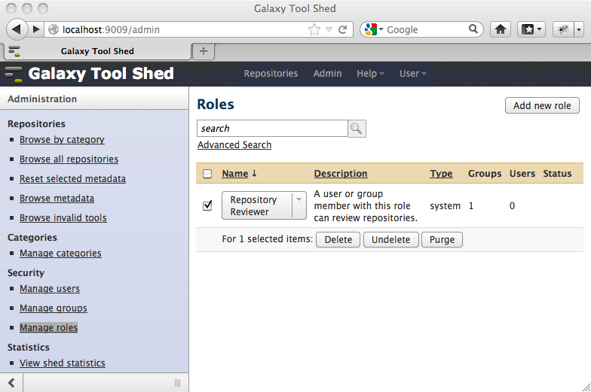
Task: Sort roles by Type column
Action: [441, 173]
